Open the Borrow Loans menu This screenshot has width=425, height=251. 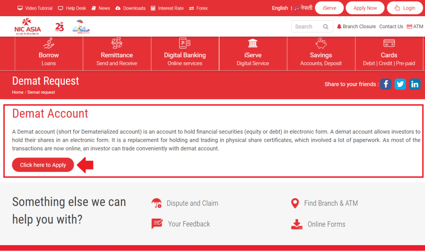49,54
